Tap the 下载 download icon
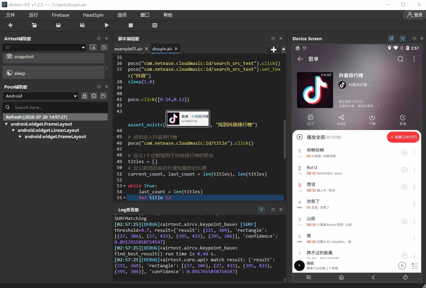This screenshot has width=426, height=288. [372, 120]
